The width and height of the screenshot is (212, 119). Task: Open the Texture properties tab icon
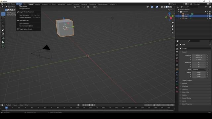[177, 92]
